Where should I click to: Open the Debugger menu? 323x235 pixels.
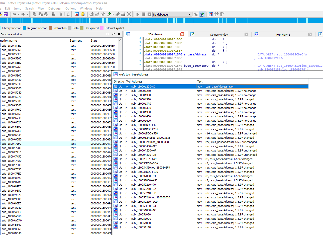(55, 8)
